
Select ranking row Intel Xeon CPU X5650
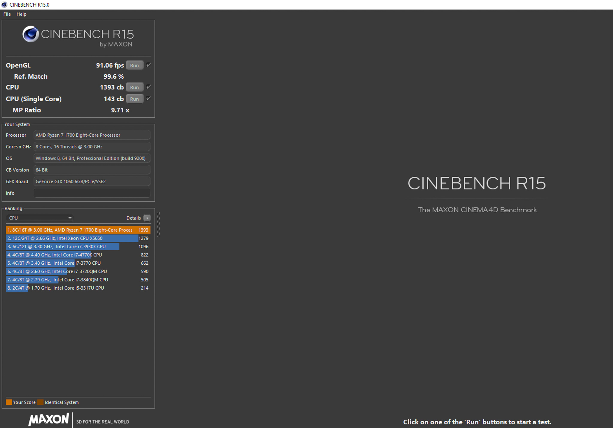click(x=78, y=238)
